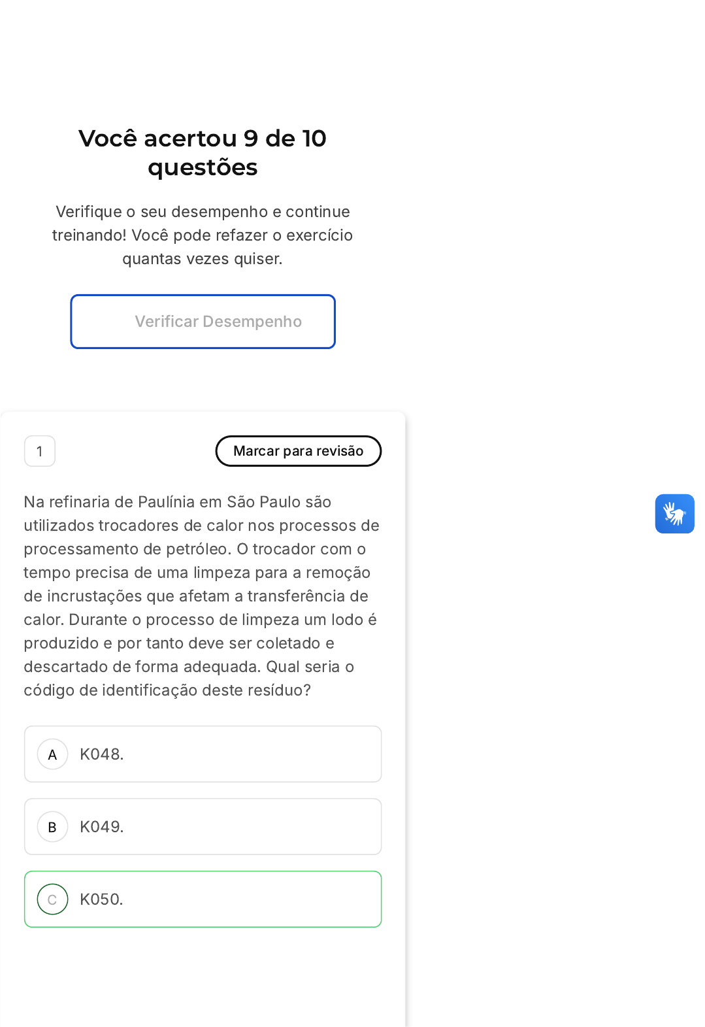Select the letter A answer circle
The height and width of the screenshot is (1027, 705).
[x=53, y=754]
